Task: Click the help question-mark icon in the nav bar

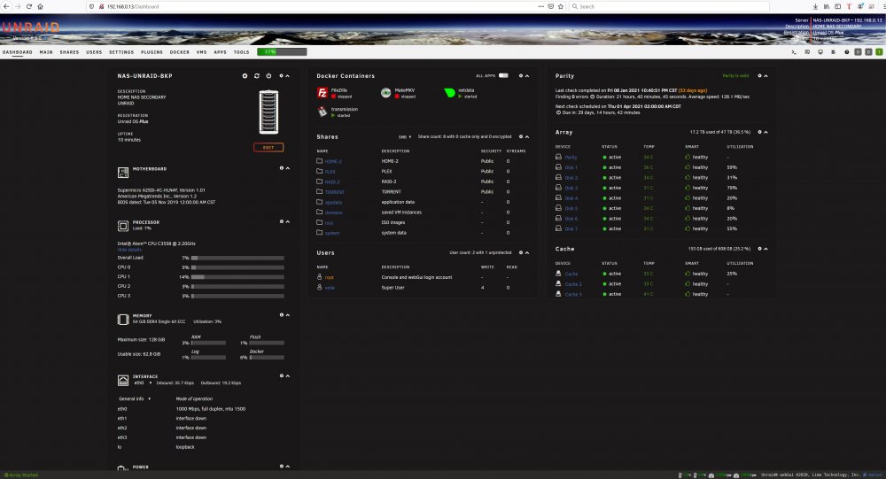Action: [846, 52]
